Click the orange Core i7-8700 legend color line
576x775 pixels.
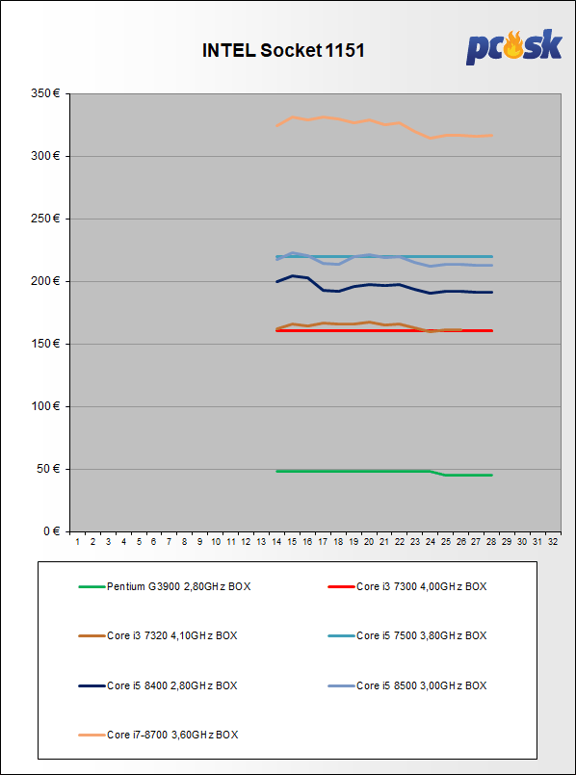[92, 736]
